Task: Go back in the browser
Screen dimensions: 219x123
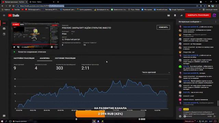Action: [2, 6]
